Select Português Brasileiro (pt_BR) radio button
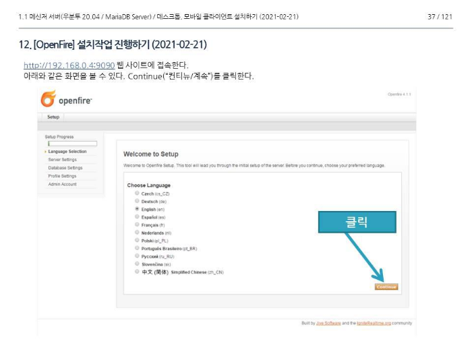Viewport: 472px width, 354px height. point(137,248)
